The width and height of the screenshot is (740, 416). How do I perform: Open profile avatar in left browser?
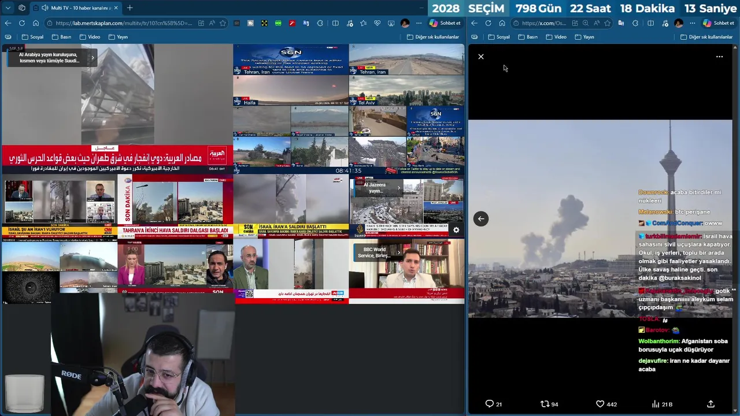pos(405,23)
